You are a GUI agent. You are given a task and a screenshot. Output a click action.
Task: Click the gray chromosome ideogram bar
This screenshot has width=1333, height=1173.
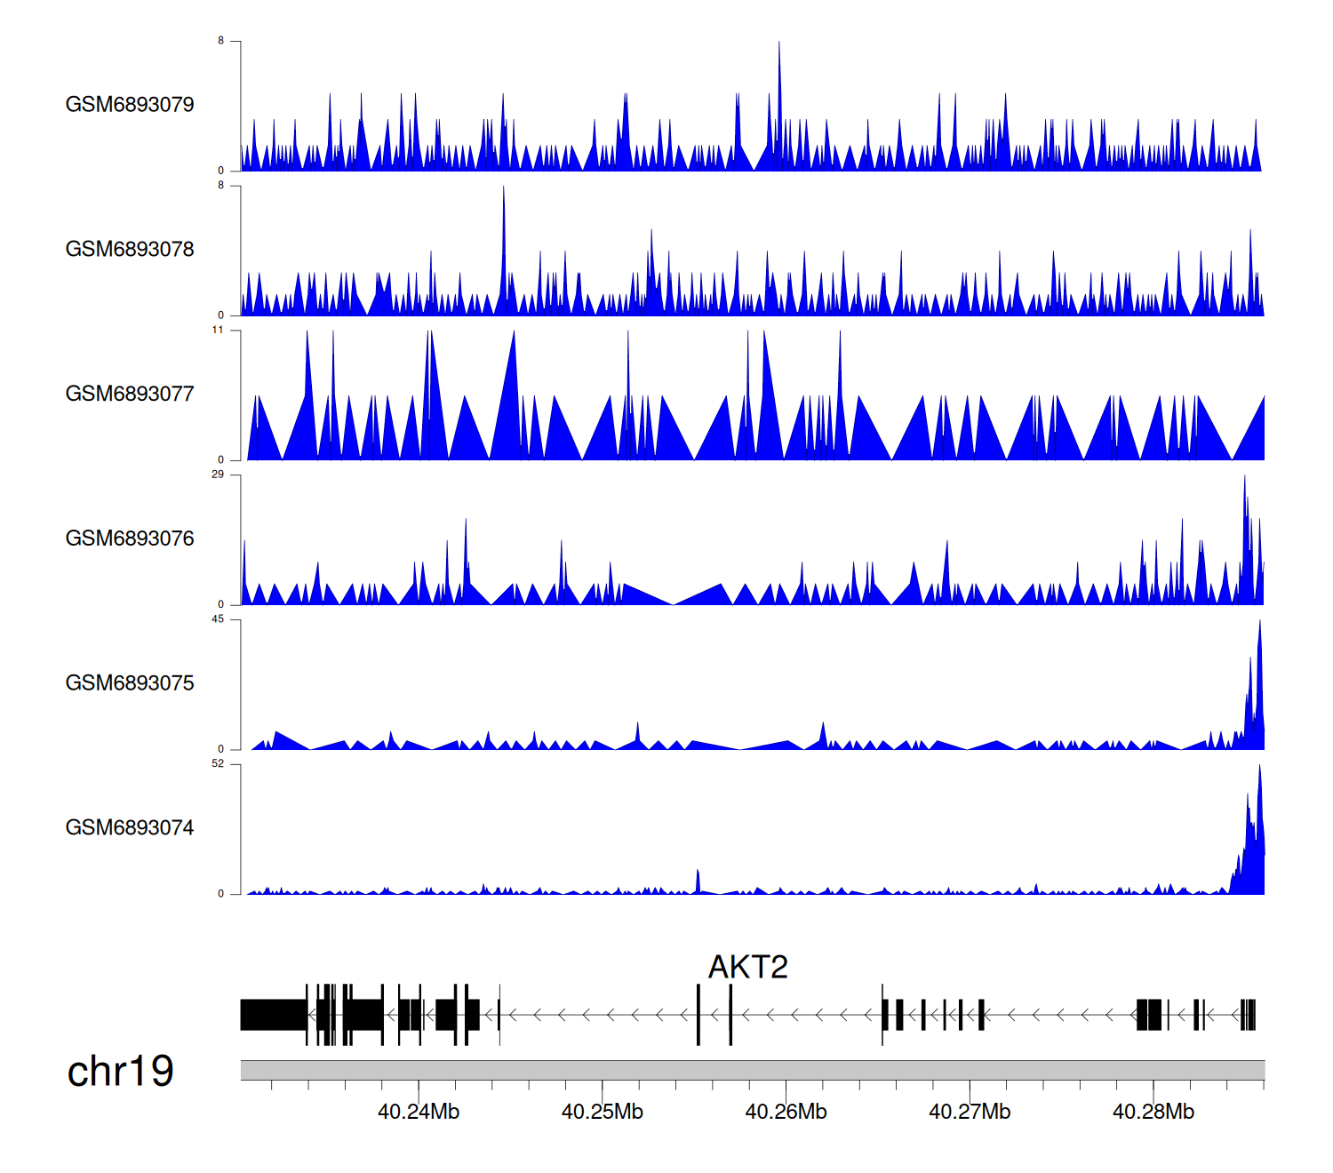click(752, 1070)
